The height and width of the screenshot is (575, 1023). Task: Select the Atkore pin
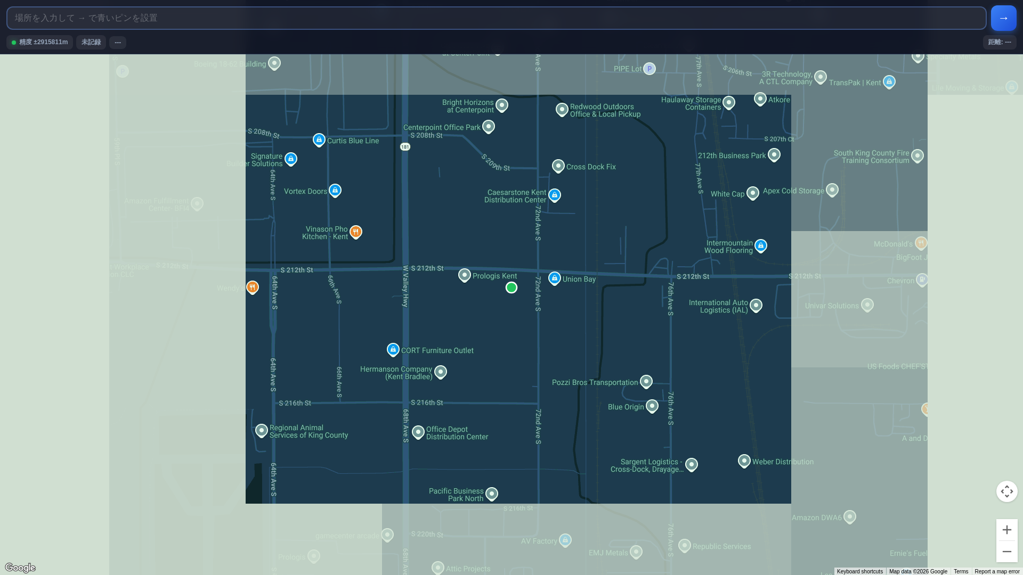tap(760, 98)
